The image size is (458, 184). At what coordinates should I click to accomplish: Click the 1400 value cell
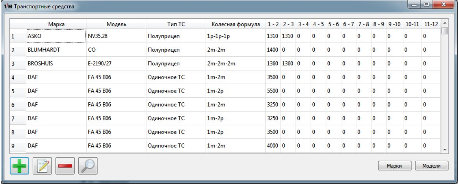point(273,49)
